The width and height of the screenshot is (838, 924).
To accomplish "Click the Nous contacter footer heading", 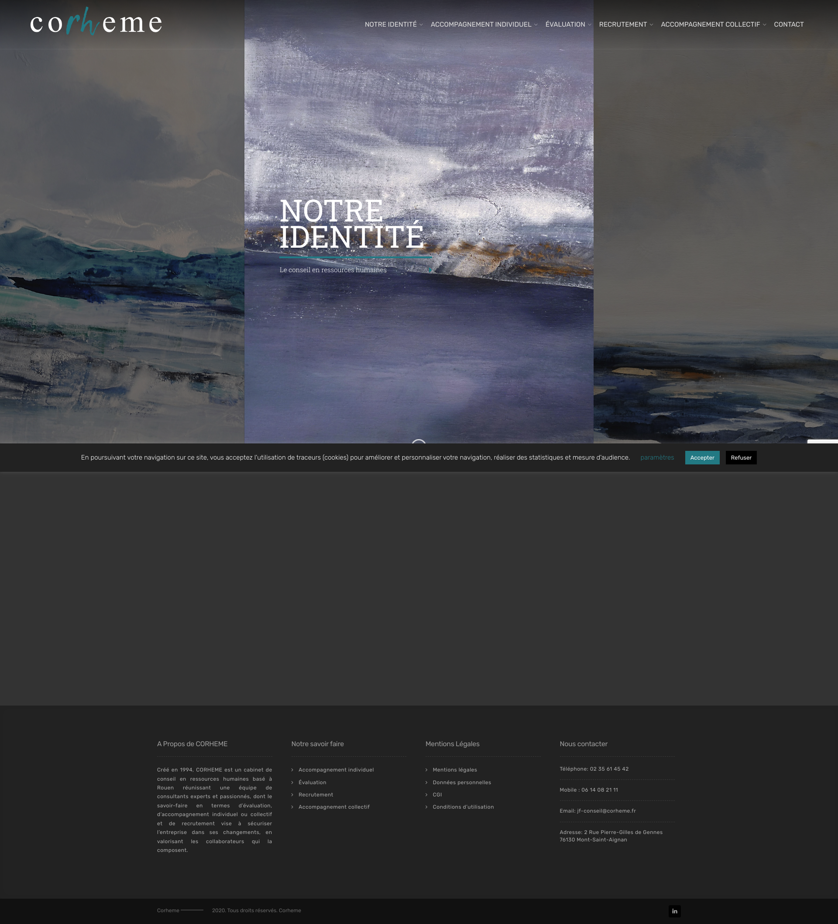I will [584, 744].
